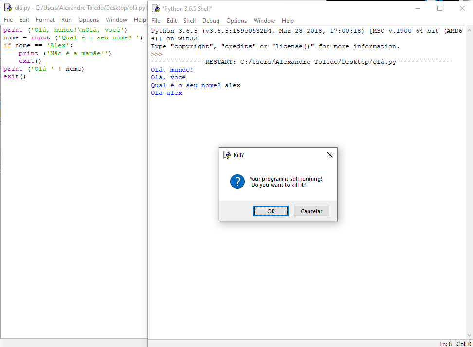This screenshot has width=473, height=347.
Task: Open the Shell window's Options menu
Action: click(x=236, y=21)
